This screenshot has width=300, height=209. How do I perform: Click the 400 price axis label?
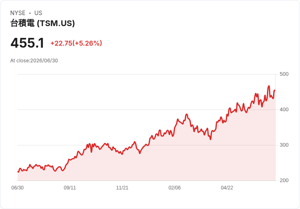click(284, 110)
